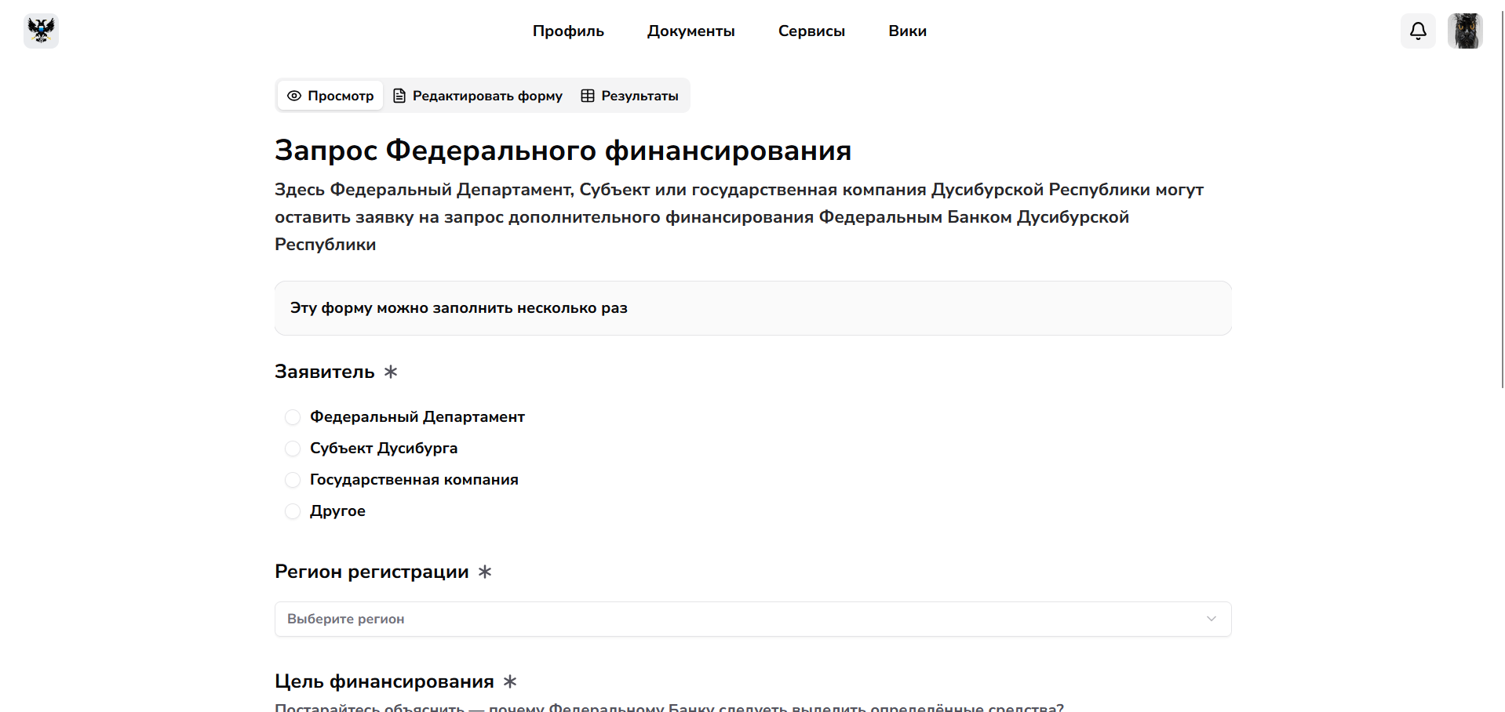This screenshot has width=1505, height=712.
Task: Navigate to the Вики page
Action: point(907,31)
